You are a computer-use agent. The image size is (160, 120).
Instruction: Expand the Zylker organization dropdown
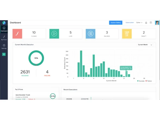[x=139, y=22]
